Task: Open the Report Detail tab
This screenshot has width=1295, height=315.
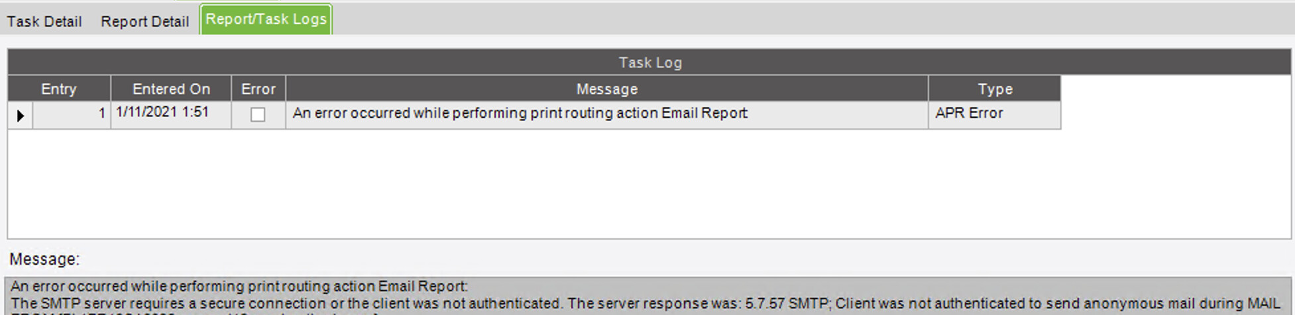Action: click(144, 21)
